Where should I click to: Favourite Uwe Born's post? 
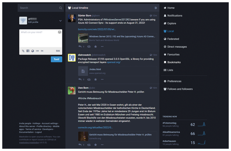95,145
